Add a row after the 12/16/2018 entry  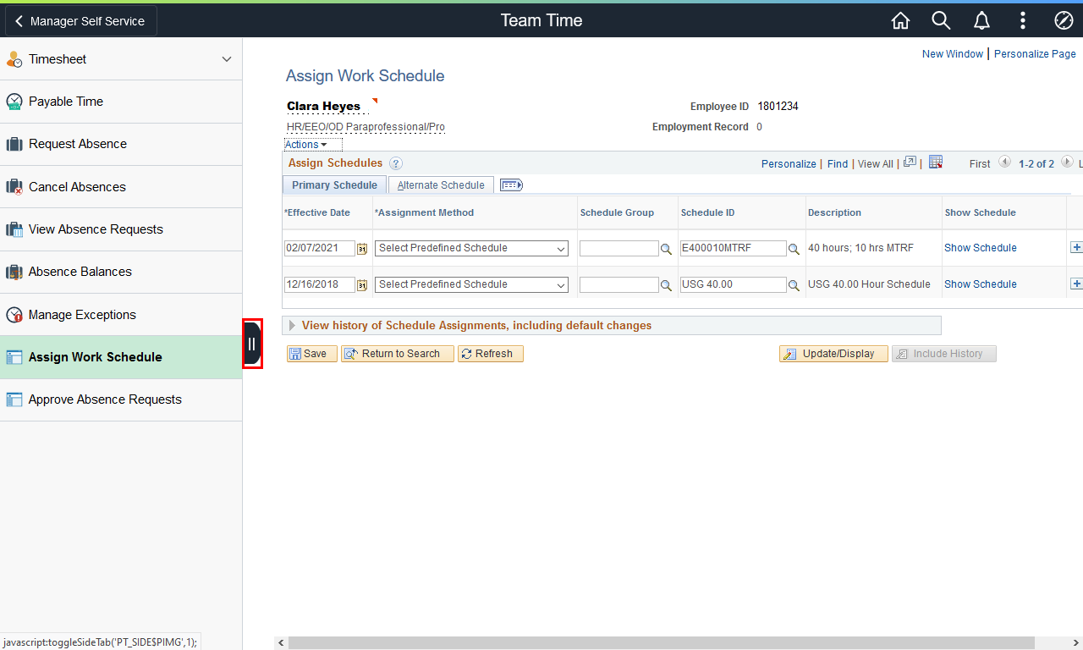point(1076,284)
